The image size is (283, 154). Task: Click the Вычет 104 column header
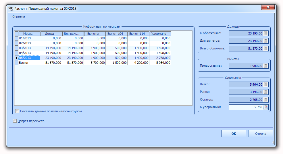tap(117, 34)
